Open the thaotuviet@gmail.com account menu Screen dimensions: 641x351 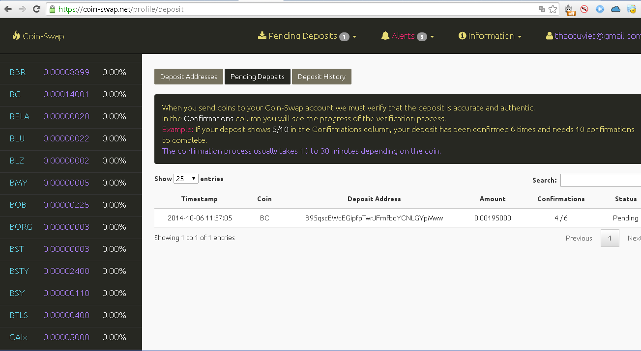click(593, 36)
